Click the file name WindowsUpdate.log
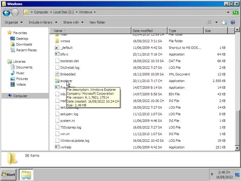This screenshot has width=241, height=181. pyautogui.click(x=75, y=141)
